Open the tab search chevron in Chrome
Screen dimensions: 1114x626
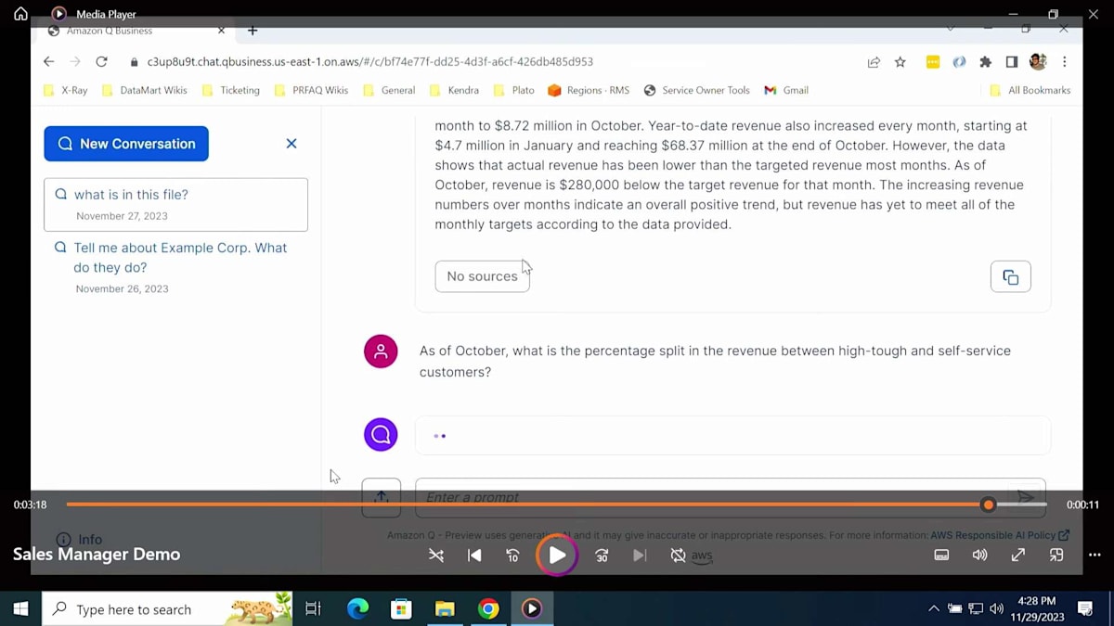coord(950,29)
